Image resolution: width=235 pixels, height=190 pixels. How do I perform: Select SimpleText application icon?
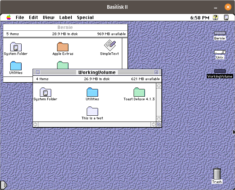110,45
